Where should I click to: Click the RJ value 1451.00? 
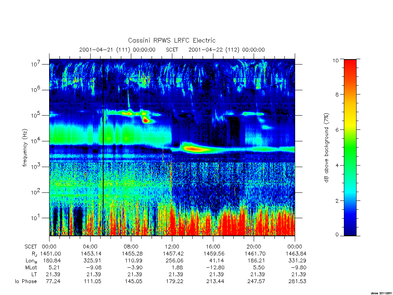point(50,254)
